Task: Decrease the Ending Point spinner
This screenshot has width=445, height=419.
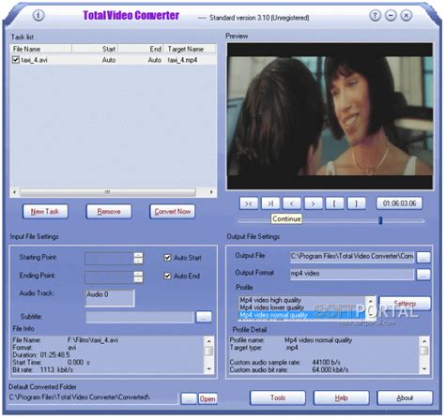Action: pos(138,279)
